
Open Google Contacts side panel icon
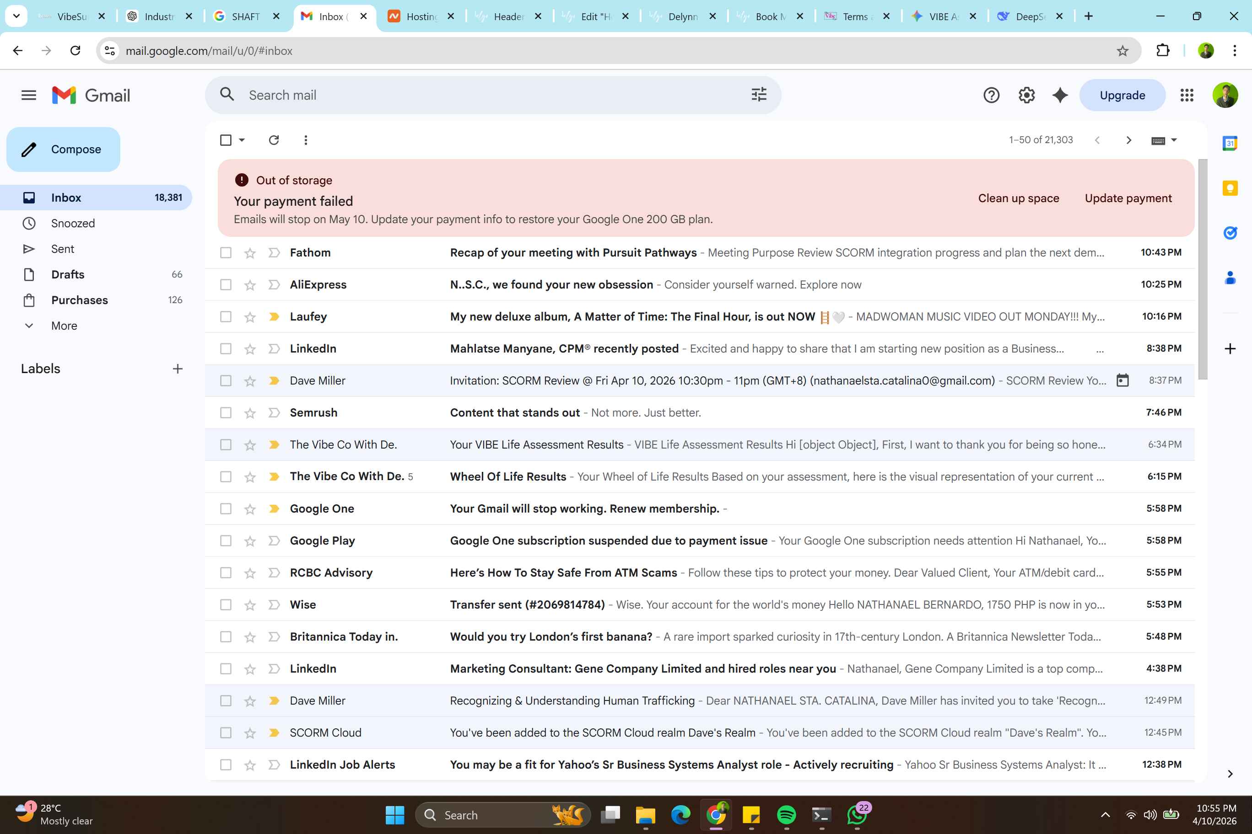click(x=1230, y=277)
